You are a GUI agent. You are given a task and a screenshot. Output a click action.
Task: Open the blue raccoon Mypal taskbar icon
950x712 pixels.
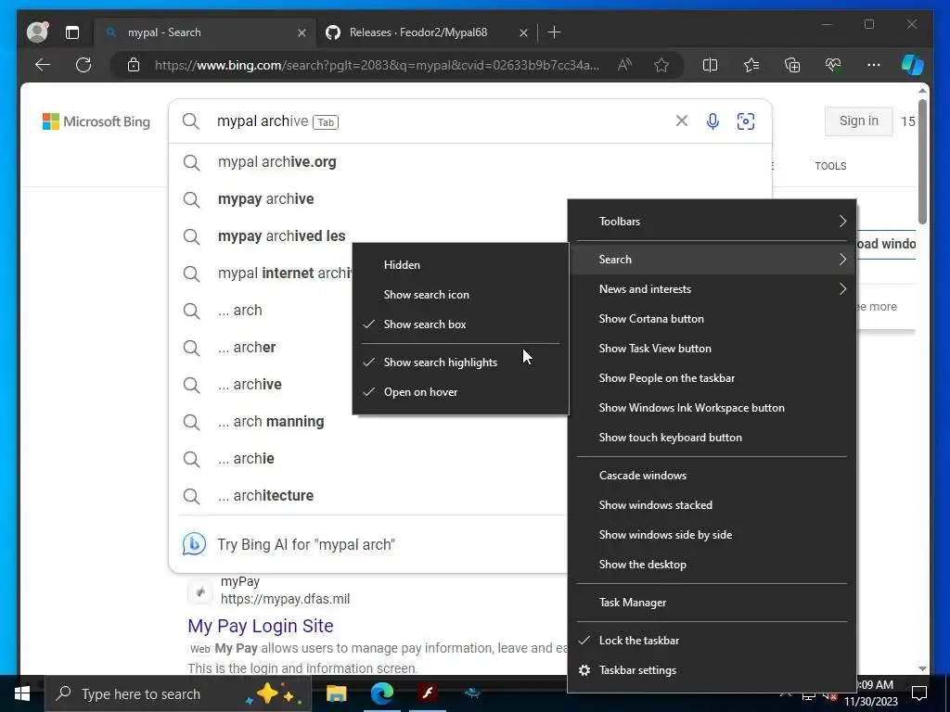coord(472,693)
